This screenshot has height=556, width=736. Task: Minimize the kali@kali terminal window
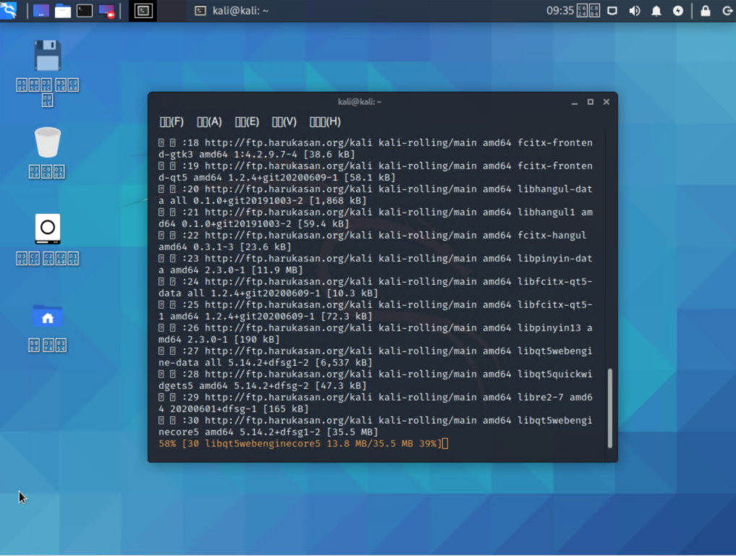(x=574, y=102)
